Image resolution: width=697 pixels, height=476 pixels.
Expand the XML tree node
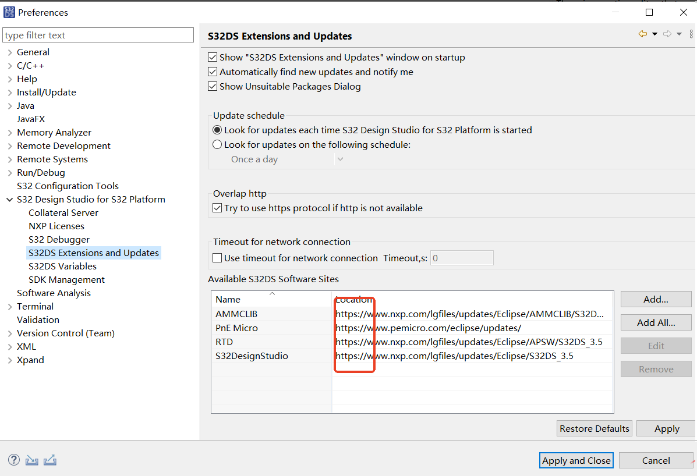click(10, 347)
